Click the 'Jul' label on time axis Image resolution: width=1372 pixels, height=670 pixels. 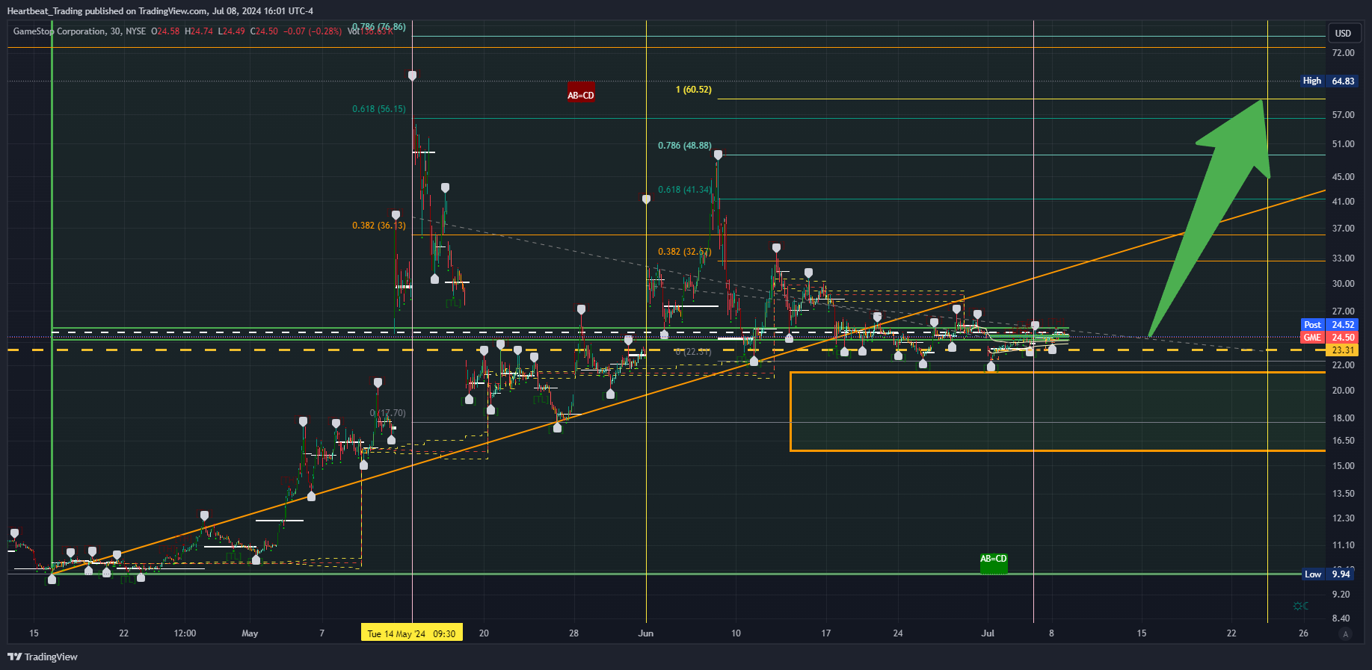click(988, 633)
